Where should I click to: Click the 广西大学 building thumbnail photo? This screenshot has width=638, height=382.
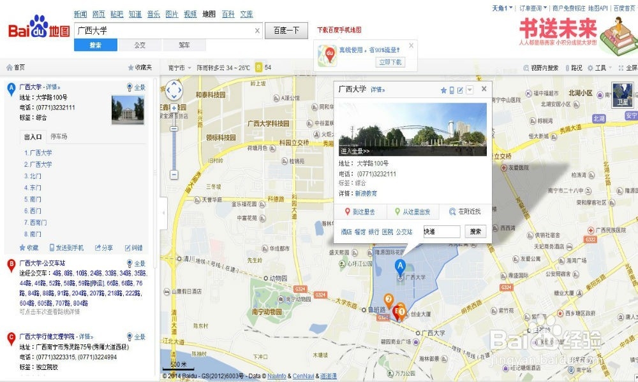coord(128,110)
